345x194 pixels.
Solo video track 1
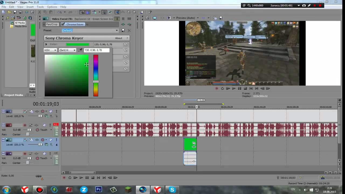[56, 111]
